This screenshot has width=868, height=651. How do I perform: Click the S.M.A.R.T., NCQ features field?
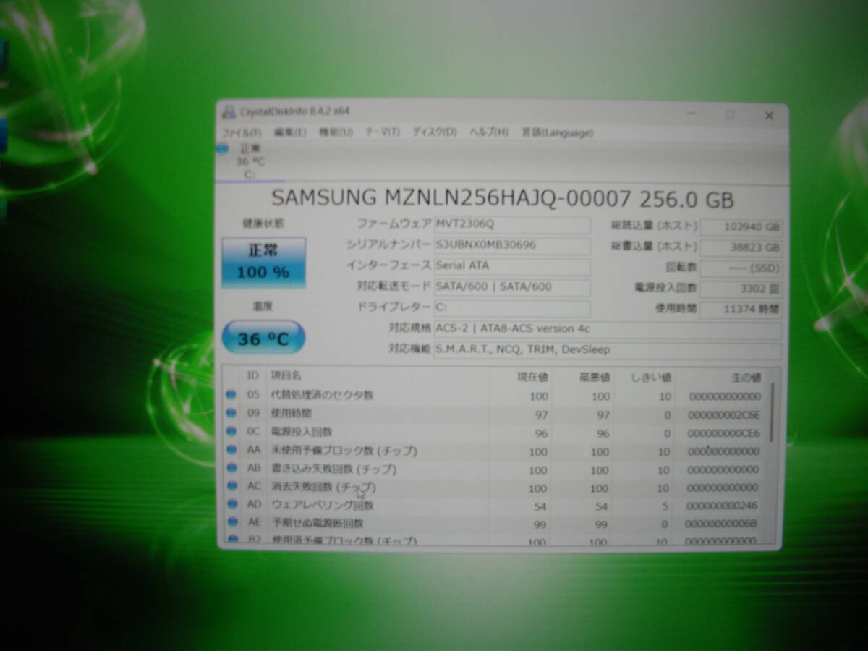[608, 350]
